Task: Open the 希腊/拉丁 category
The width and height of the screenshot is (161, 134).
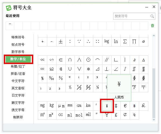Action: click(x=18, y=66)
